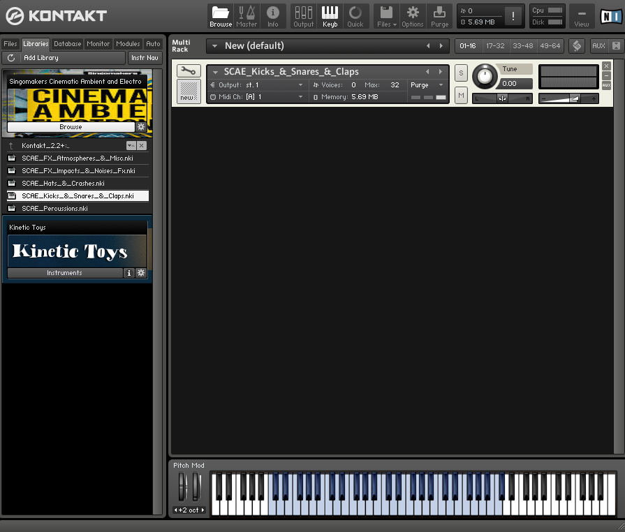Solo the instrument with S button
The width and height of the screenshot is (625, 532).
pyautogui.click(x=461, y=73)
